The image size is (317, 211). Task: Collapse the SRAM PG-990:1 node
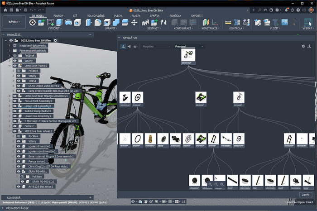pyautogui.click(x=13, y=172)
